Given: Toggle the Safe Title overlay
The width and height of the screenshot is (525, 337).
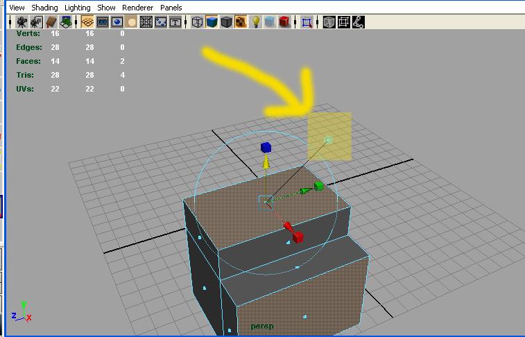Looking at the screenshot, I should tap(175, 22).
